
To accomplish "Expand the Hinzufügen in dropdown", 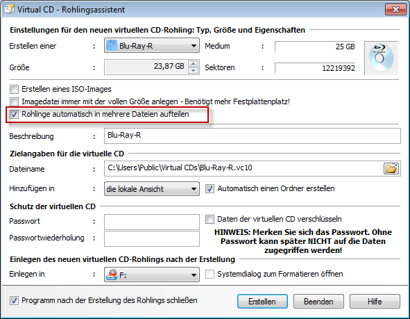I will (194, 189).
